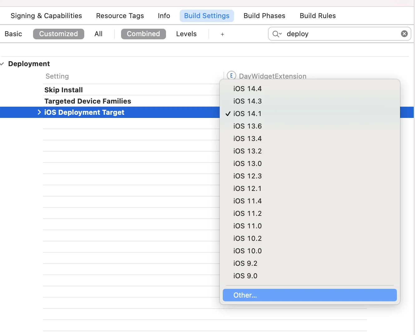Go to the Build Phases tab
The image size is (415, 335).
[x=264, y=16]
